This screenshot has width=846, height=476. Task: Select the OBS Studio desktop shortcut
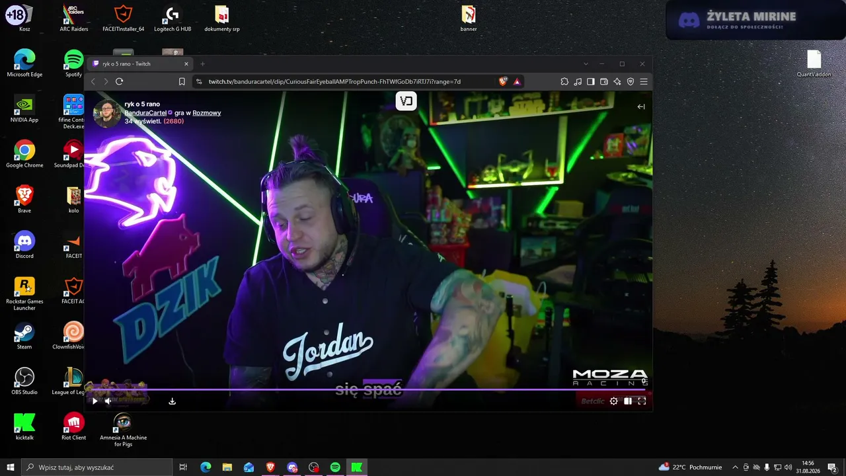point(24,381)
